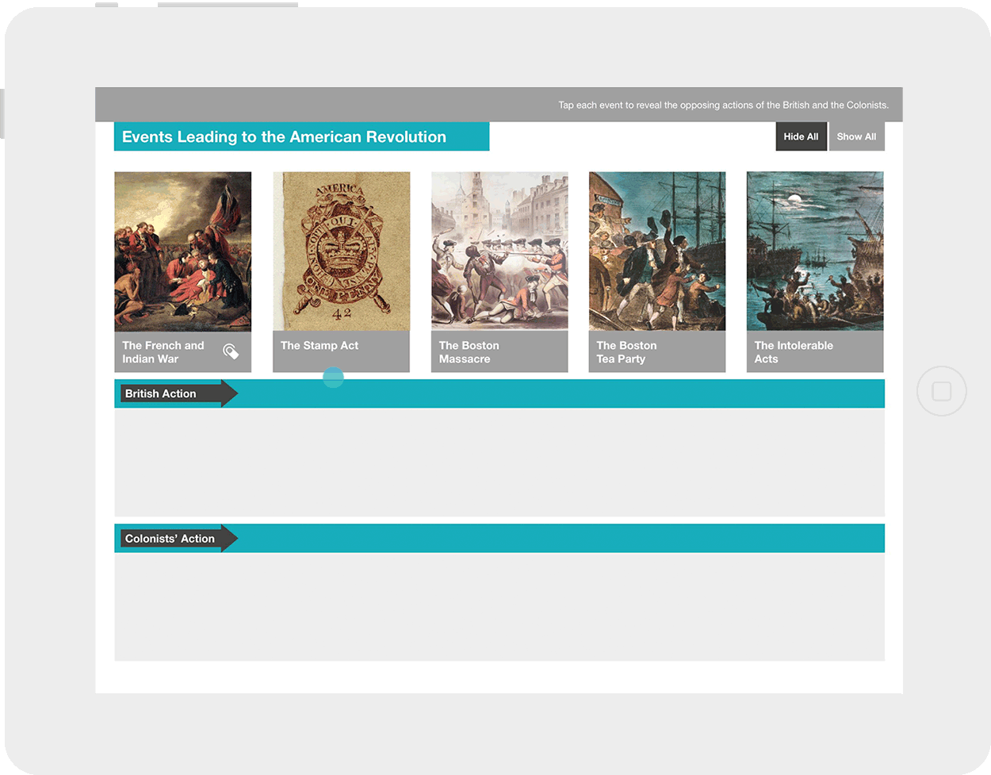This screenshot has width=991, height=775.
Task: Tap the Boston Massacre illustration
Action: tap(499, 251)
